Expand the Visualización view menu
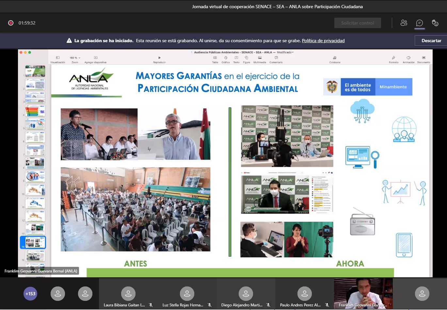The width and height of the screenshot is (447, 310). 58,58
